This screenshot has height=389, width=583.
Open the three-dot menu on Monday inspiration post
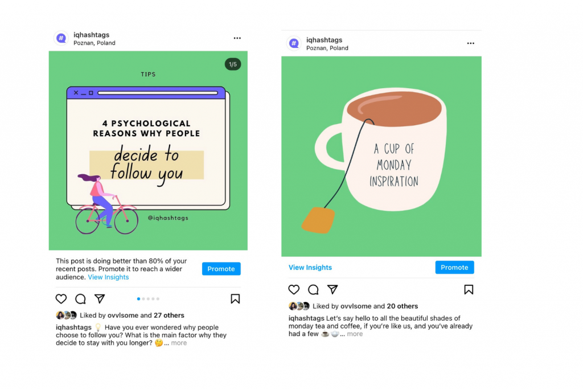[x=470, y=43]
